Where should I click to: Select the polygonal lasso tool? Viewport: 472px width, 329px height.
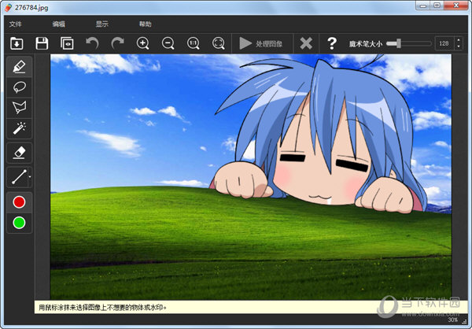[x=19, y=108]
